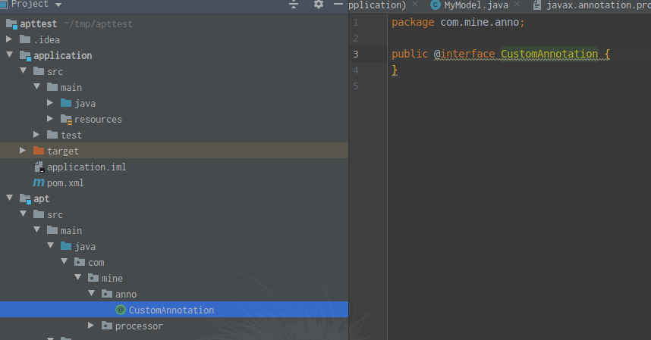The width and height of the screenshot is (651, 340).
Task: Expand the resources folder
Action: tap(50, 118)
